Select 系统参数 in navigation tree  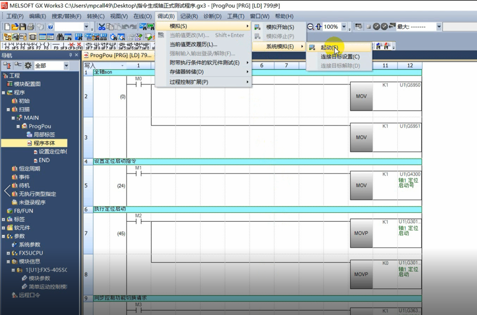coord(30,244)
